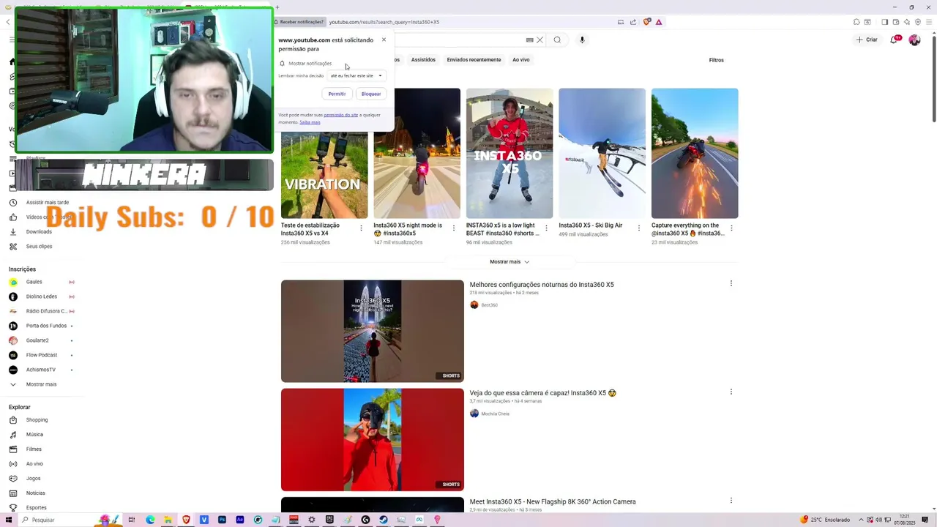Open the Criar create menu
Image resolution: width=937 pixels, height=527 pixels.
[867, 40]
